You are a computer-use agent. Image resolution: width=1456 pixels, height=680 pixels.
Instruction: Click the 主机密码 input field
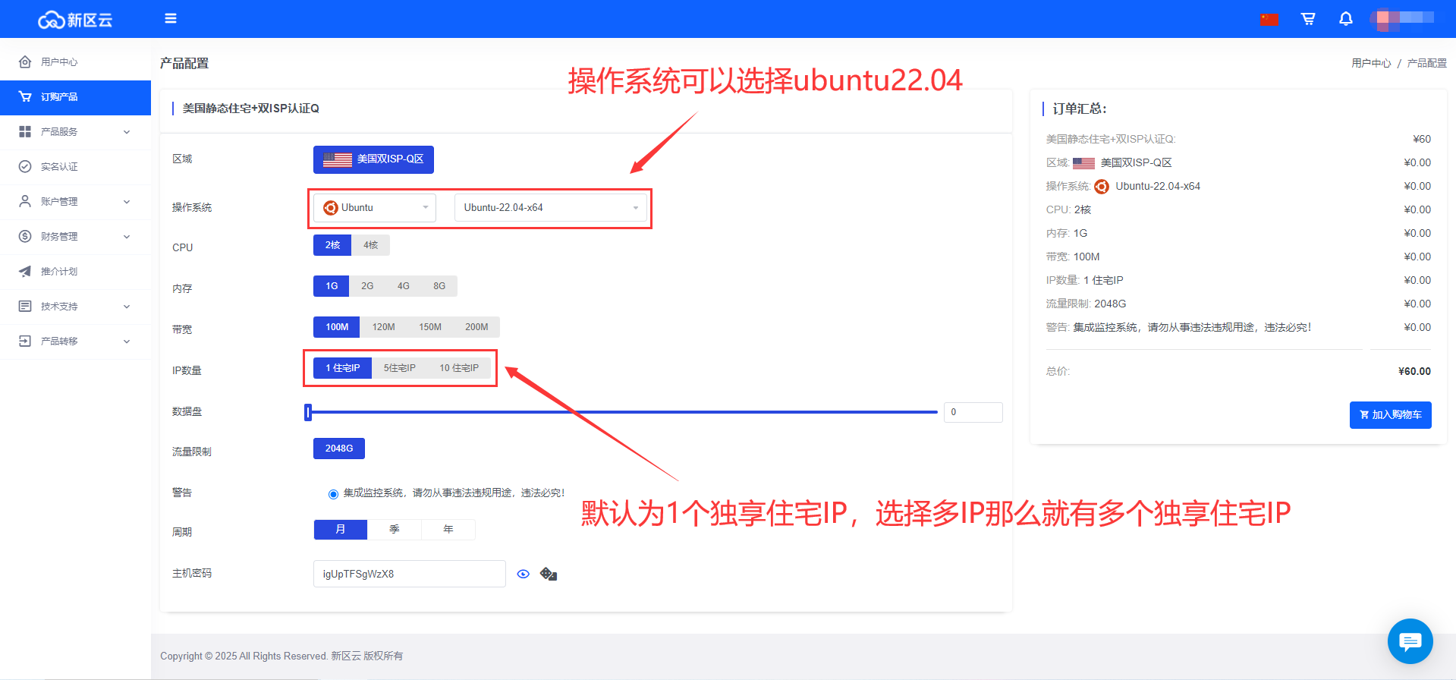[x=409, y=574]
